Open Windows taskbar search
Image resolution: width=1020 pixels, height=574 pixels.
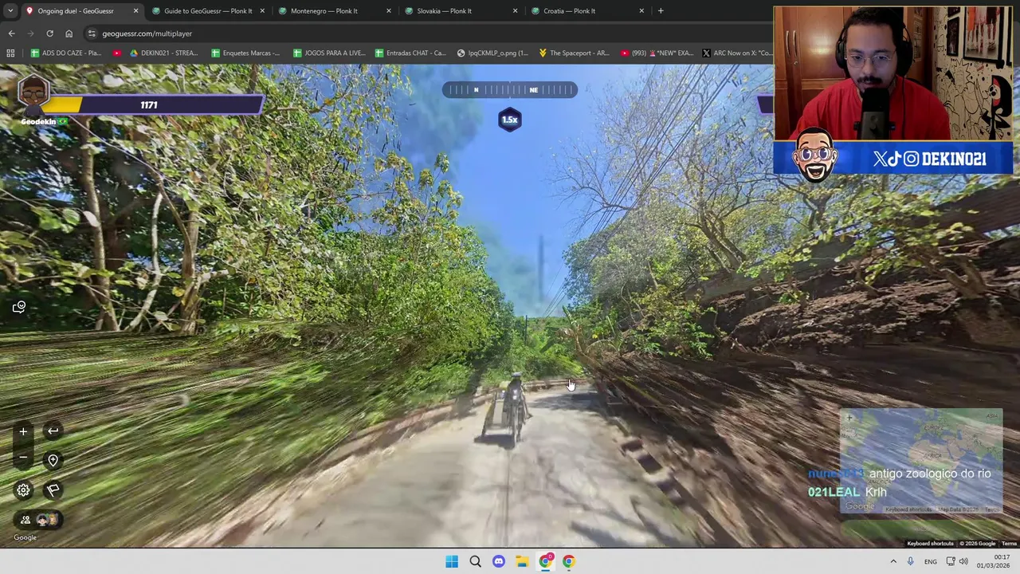click(475, 561)
